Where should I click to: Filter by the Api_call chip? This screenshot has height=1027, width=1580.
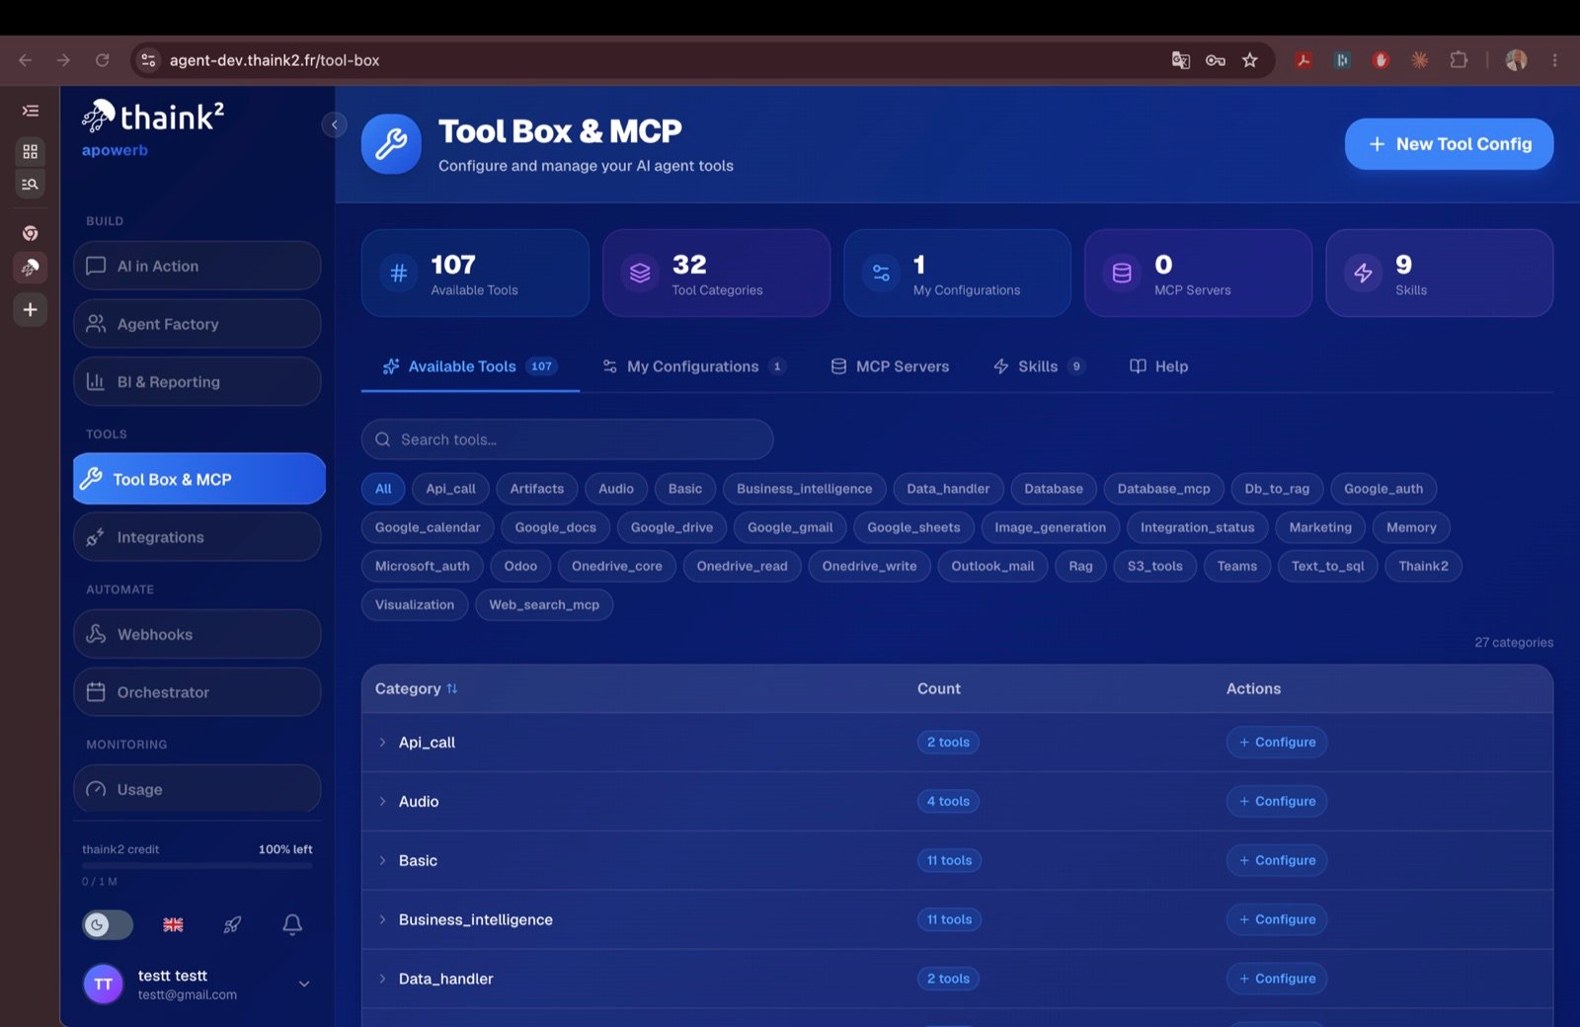(450, 489)
